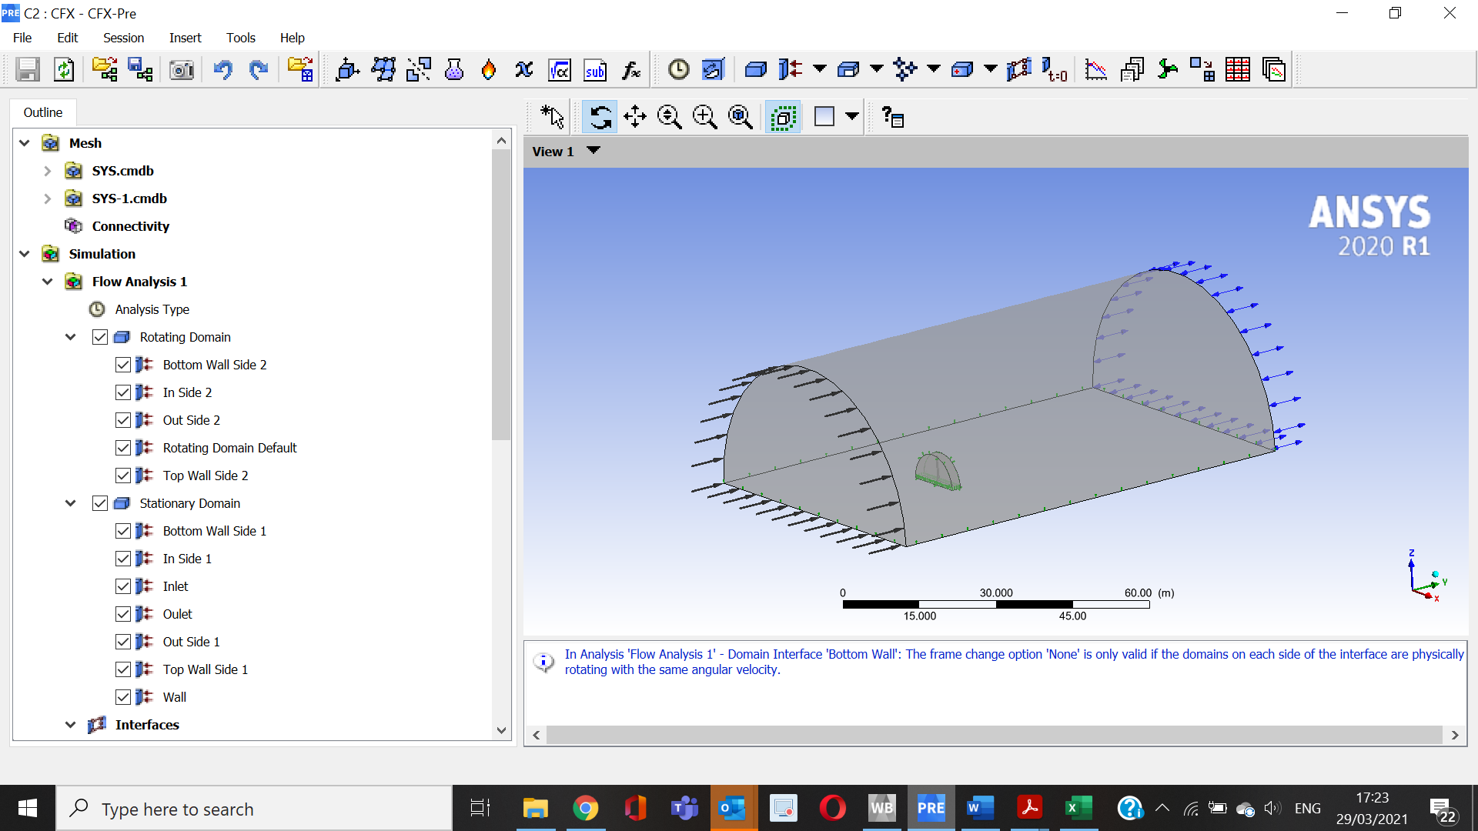Viewport: 1478px width, 831px height.
Task: Expand the SYS.cmdb mesh node
Action: coord(48,171)
